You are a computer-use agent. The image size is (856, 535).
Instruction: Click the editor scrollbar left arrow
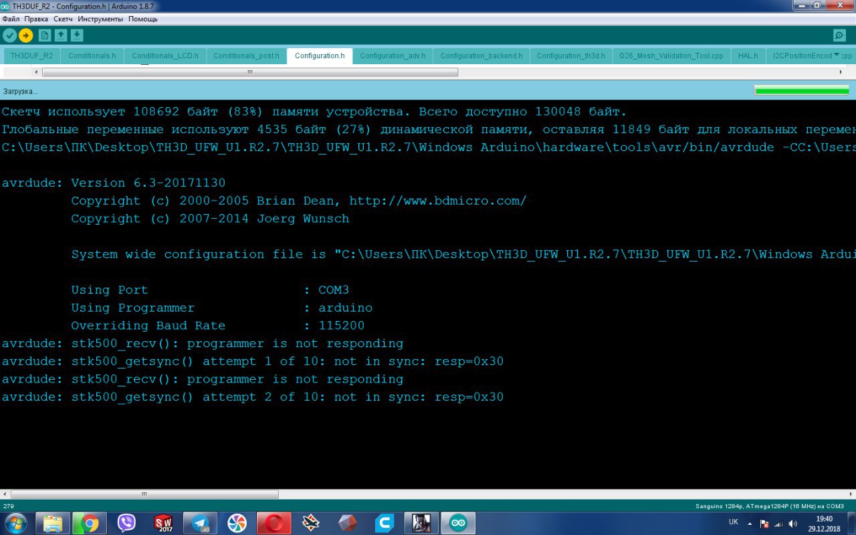[36, 72]
